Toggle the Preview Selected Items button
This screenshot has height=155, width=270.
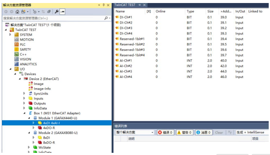[x=63, y=12]
